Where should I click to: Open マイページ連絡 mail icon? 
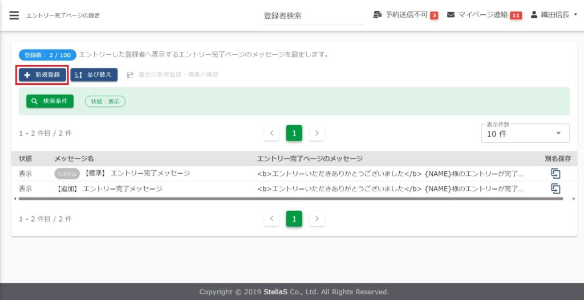tap(451, 15)
